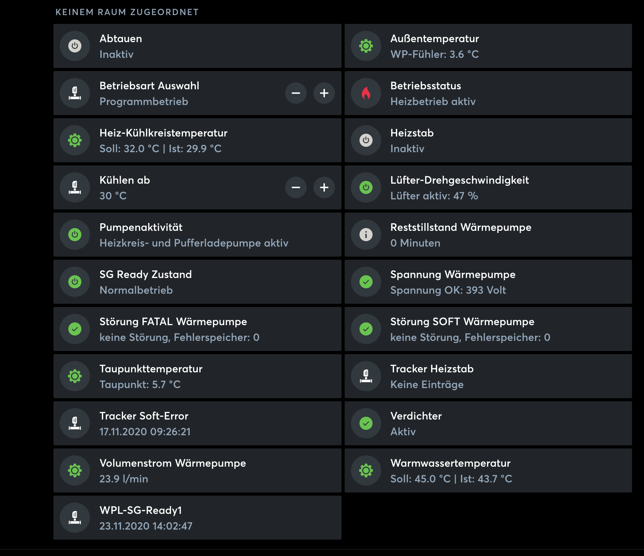Viewport: 644px width, 556px height.
Task: Click the Reststillstand Wärmepumpe info icon
Action: 366,235
